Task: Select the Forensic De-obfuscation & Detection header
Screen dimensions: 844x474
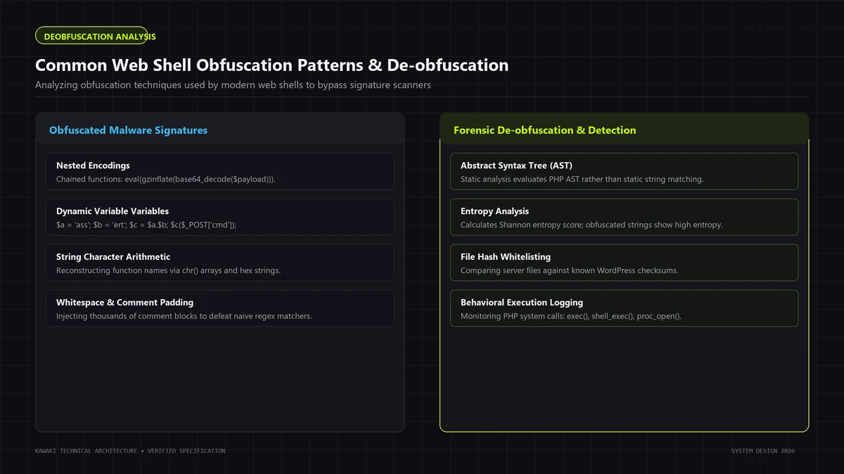Action: coord(544,130)
